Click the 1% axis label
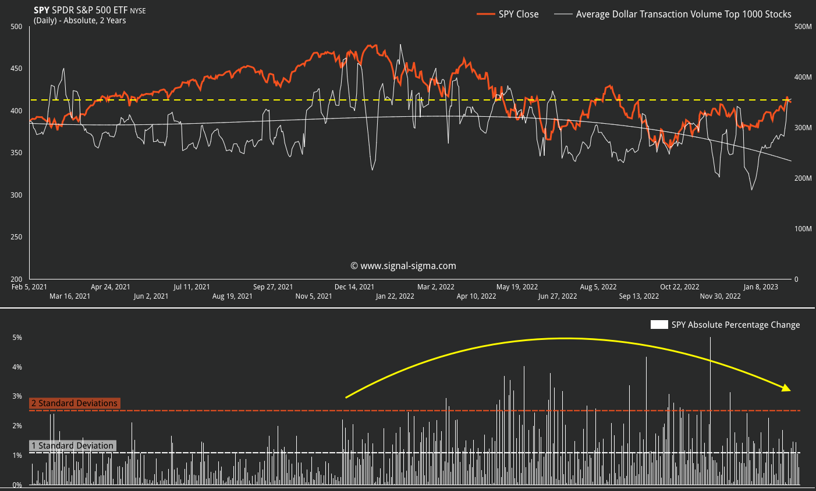The width and height of the screenshot is (816, 491). point(17,456)
